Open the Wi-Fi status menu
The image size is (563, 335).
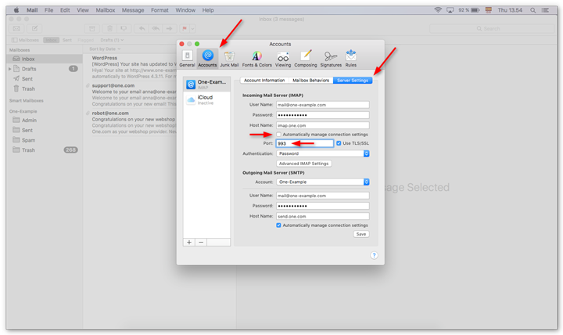pos(438,10)
